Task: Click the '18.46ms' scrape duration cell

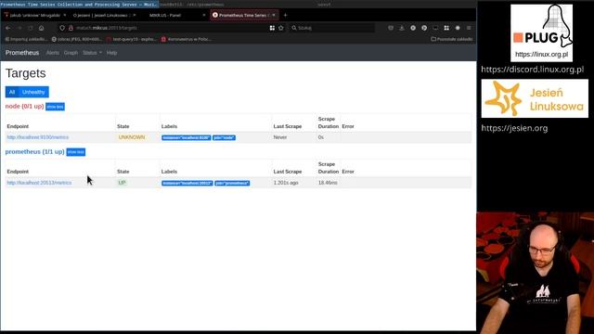Action: coord(328,183)
